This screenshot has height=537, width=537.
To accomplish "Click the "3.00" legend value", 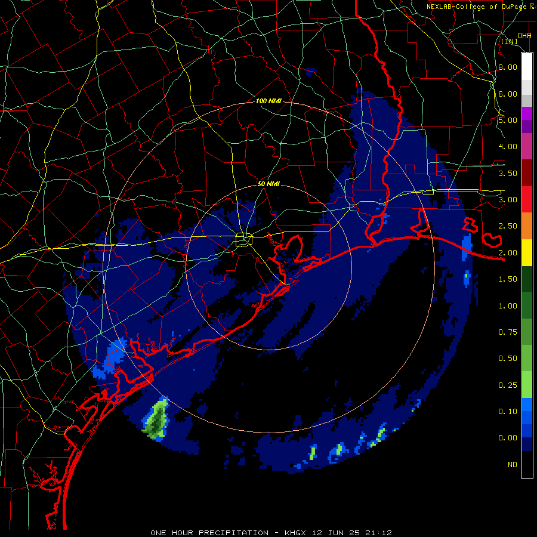I will click(x=508, y=200).
